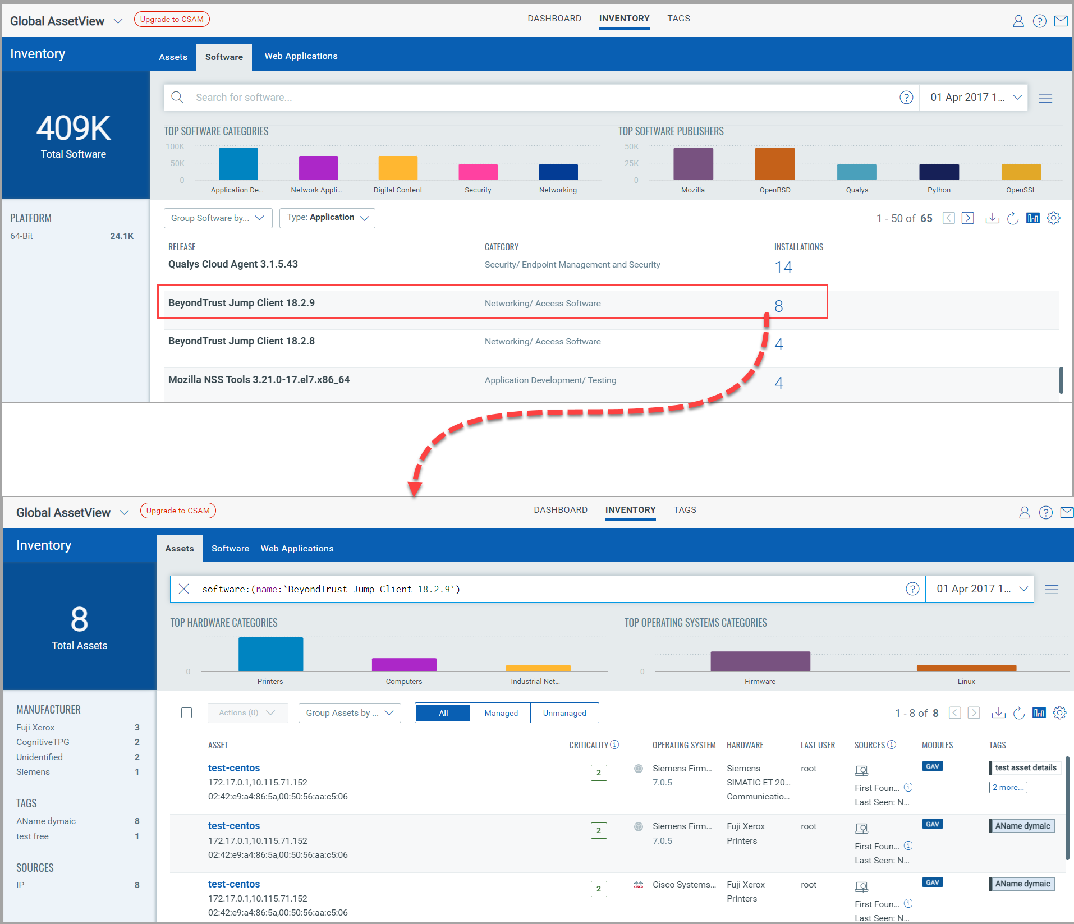The height and width of the screenshot is (924, 1074).
Task: Click 2 more... tags link
Action: [1008, 788]
